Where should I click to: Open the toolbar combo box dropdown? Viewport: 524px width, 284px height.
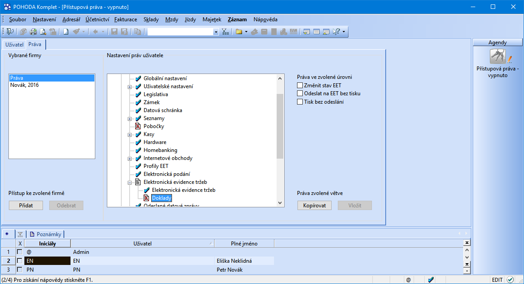coord(216,32)
